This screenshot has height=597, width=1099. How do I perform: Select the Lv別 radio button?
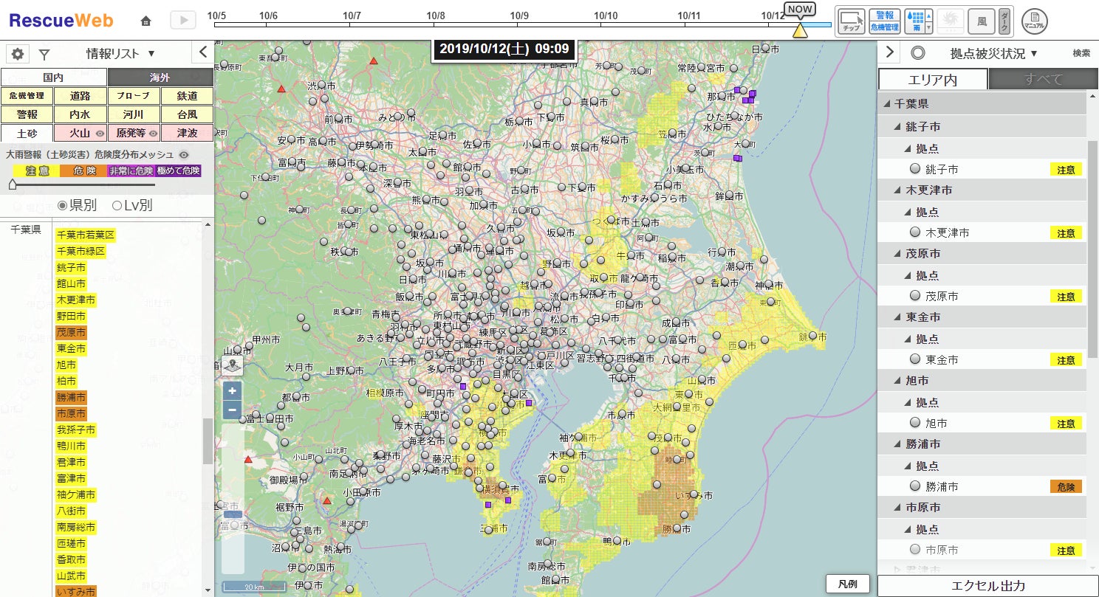tap(117, 206)
